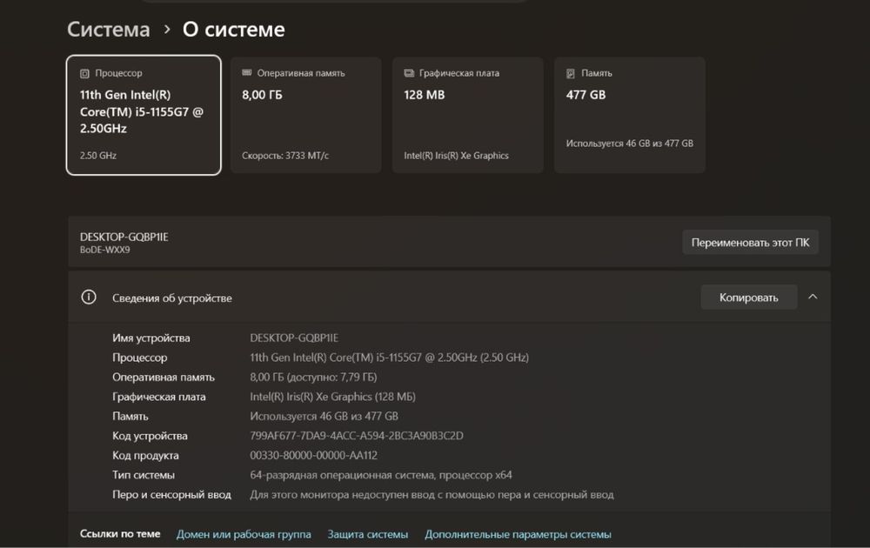Select Используется 46 GB из 477 GB row value
The image size is (870, 548).
(324, 416)
